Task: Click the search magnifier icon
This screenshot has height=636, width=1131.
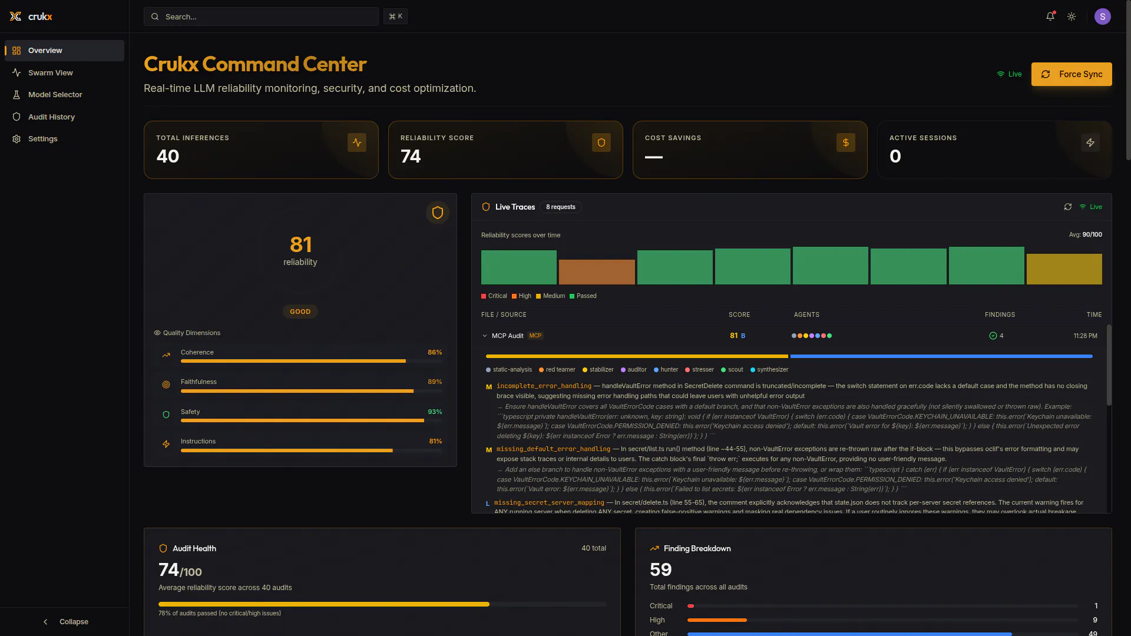Action: [x=155, y=16]
